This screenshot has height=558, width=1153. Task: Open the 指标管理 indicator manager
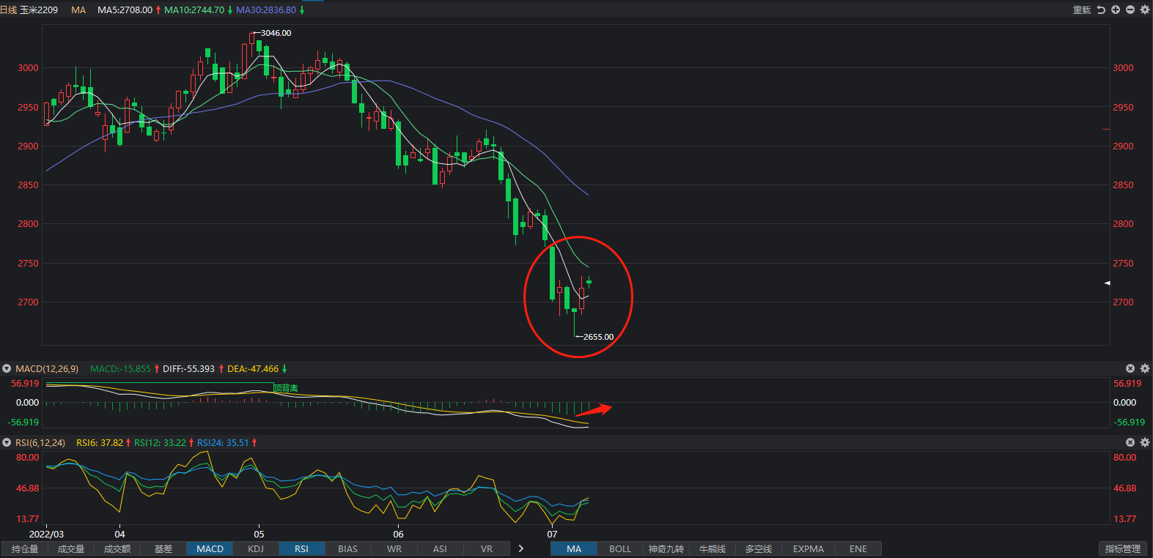pos(1123,548)
